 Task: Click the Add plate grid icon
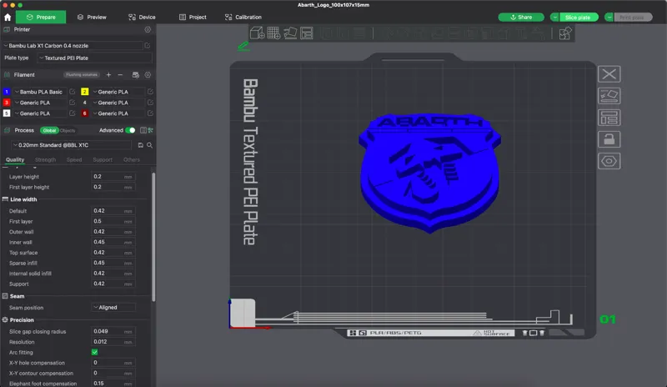(x=273, y=33)
